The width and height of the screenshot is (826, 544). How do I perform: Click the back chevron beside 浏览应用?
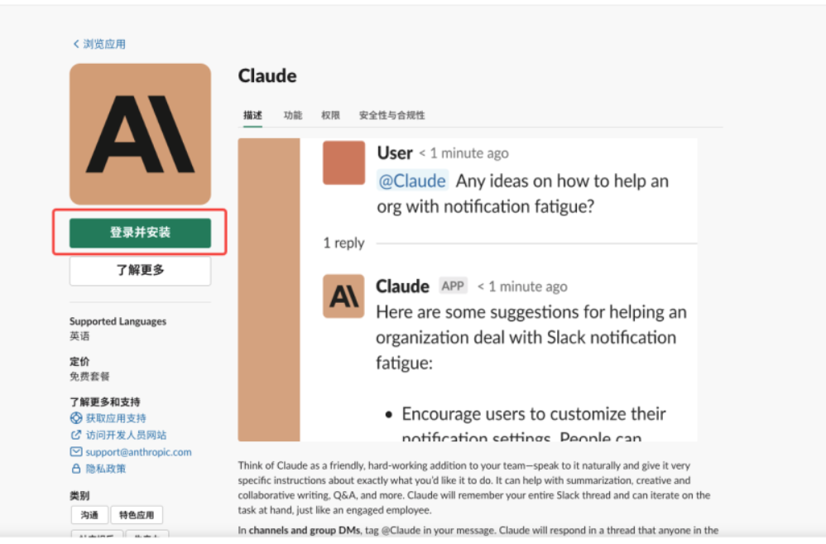76,44
